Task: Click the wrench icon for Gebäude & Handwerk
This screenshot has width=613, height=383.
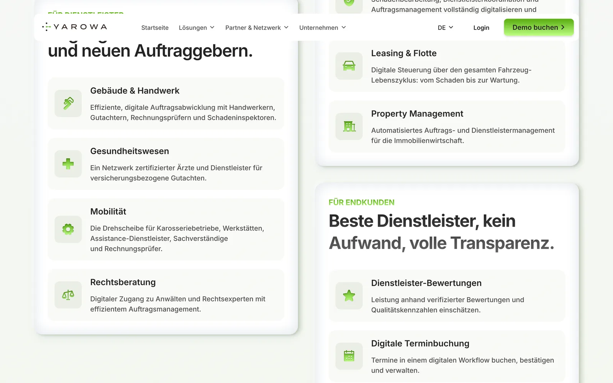Action: [x=68, y=103]
